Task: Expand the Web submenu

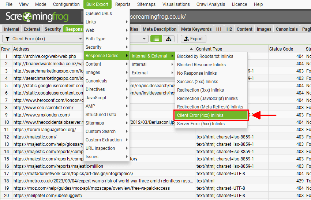Action: (x=107, y=30)
